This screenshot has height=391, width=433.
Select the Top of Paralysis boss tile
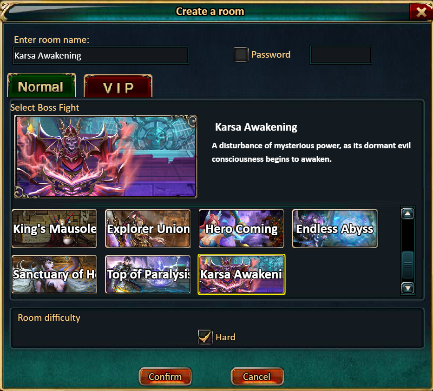tap(148, 274)
